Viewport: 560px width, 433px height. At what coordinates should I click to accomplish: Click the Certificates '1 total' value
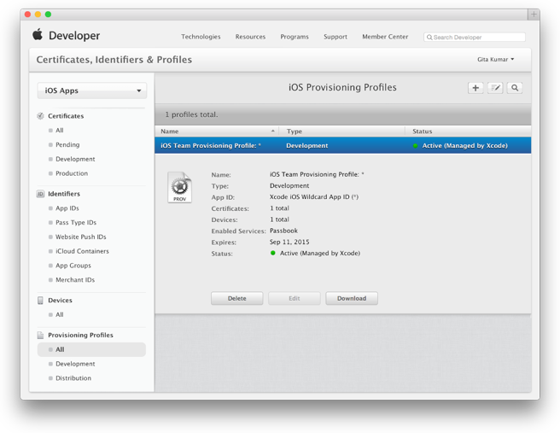[279, 208]
